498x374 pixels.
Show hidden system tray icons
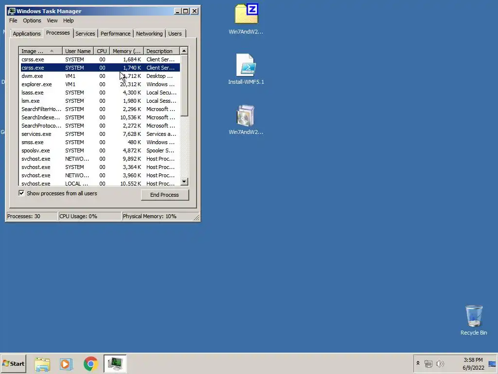tap(418, 363)
